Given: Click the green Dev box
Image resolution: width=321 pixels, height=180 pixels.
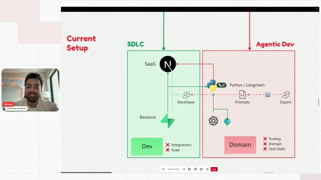Looking at the screenshot, I should (x=147, y=146).
